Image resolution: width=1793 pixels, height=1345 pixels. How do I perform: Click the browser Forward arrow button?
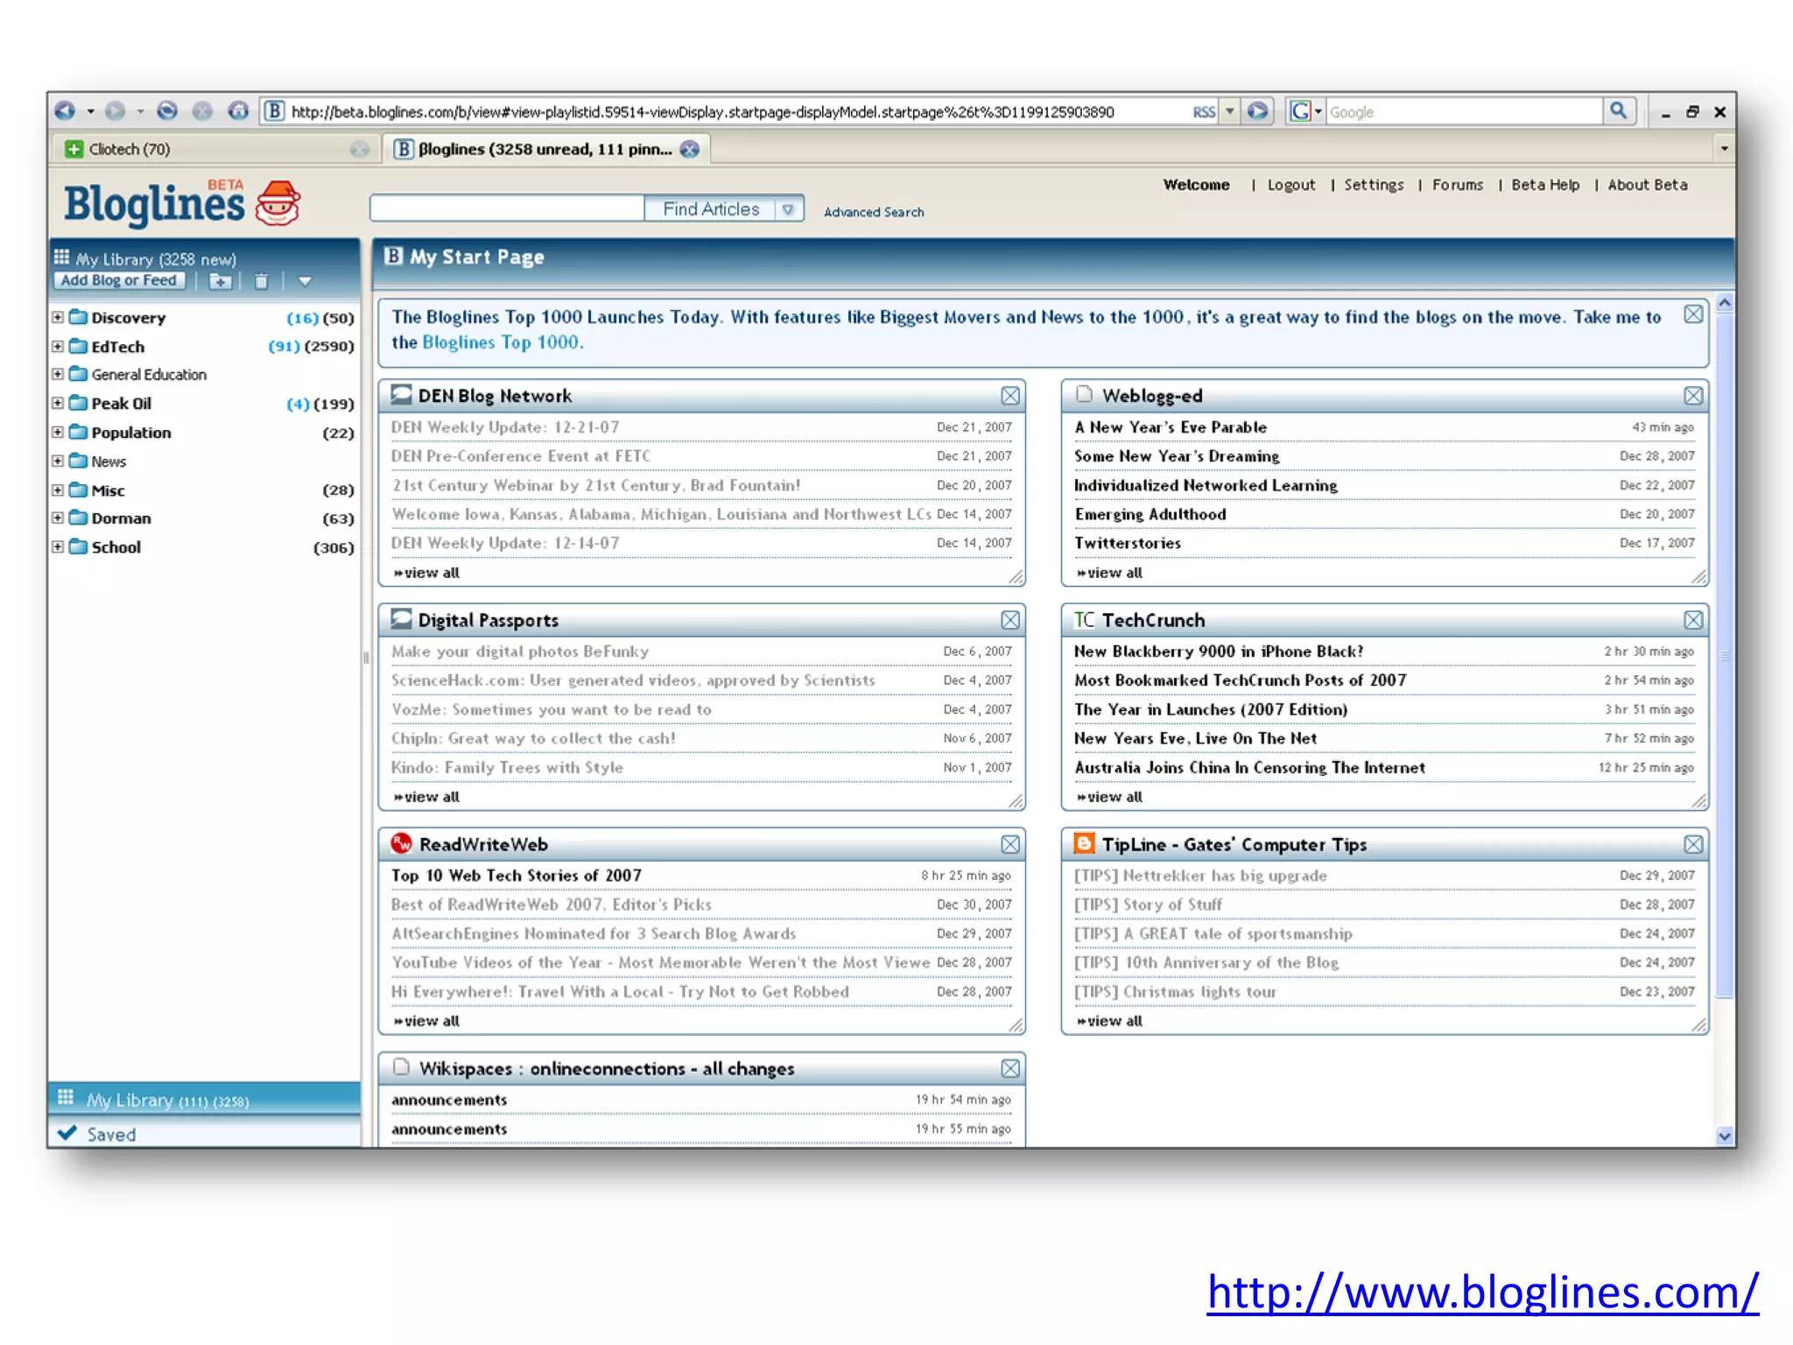116,111
